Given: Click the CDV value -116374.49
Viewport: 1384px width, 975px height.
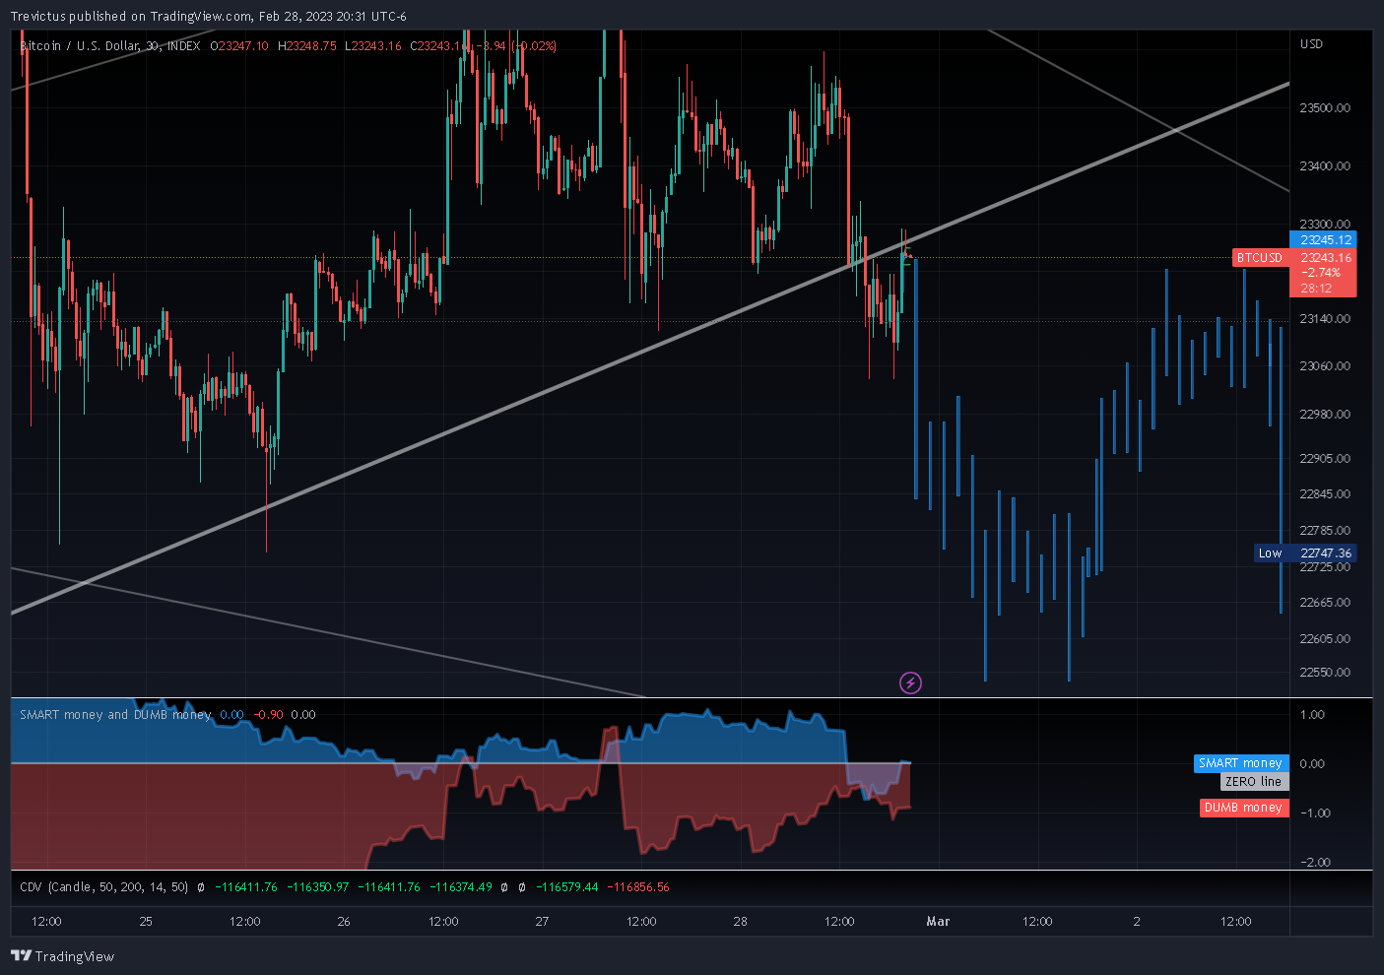Looking at the screenshot, I should click(461, 887).
